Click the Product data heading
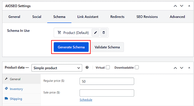The image size is (194, 106). [x=15, y=67]
